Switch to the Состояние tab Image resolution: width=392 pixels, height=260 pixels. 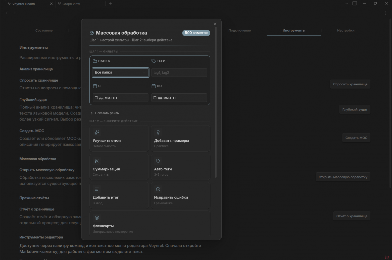[44, 30]
